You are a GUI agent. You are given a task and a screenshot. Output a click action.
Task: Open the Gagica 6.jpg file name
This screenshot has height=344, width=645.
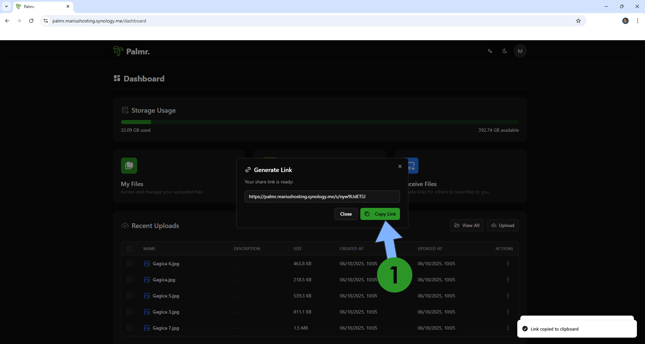tap(166, 264)
